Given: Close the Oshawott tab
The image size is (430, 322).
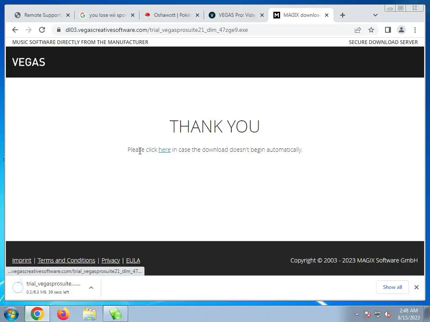Looking at the screenshot, I should coord(197,15).
